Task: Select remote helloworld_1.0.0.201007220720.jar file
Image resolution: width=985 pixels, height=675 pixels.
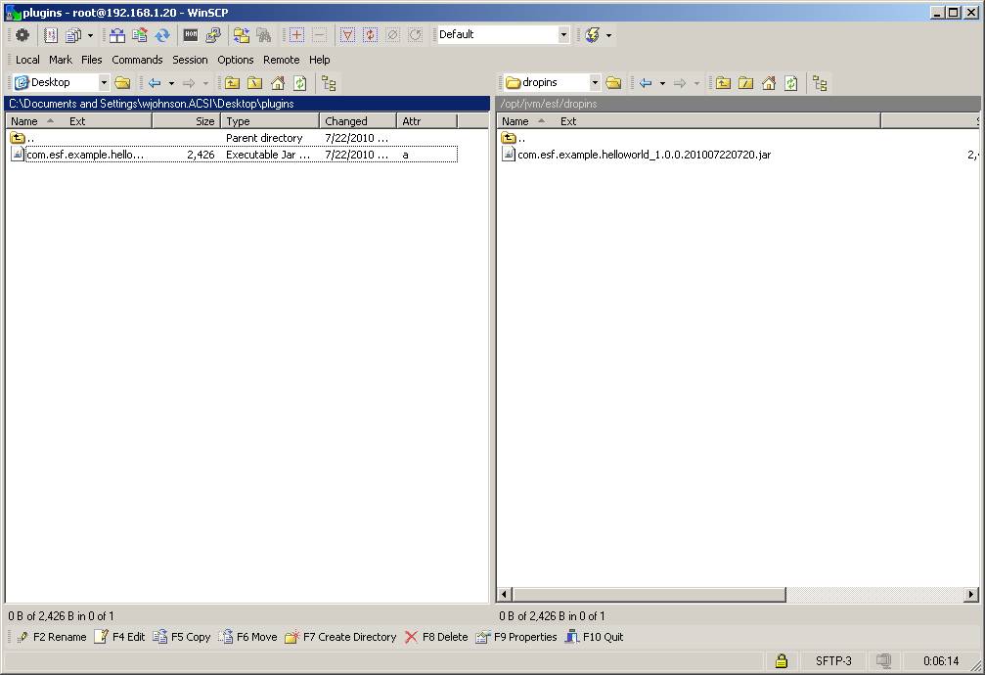Action: pyautogui.click(x=636, y=155)
